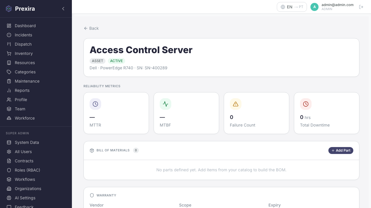Click the ASSET type badge
Screen dimensions: 371x208
click(x=98, y=61)
